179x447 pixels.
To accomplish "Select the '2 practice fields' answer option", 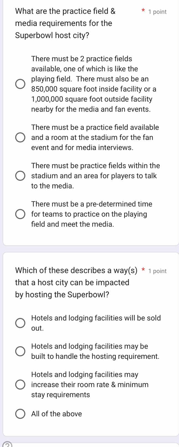I will (20, 84).
